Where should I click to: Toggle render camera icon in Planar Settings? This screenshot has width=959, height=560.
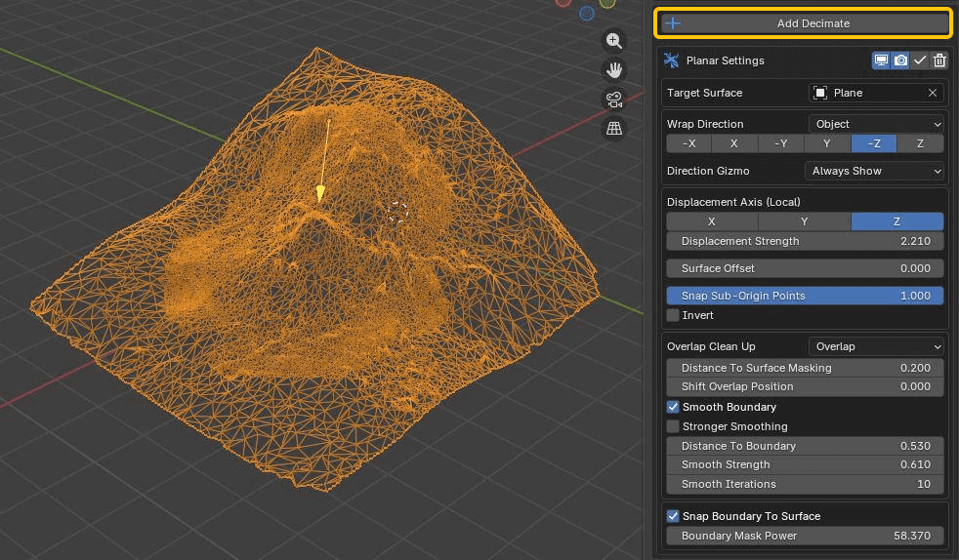[x=900, y=60]
